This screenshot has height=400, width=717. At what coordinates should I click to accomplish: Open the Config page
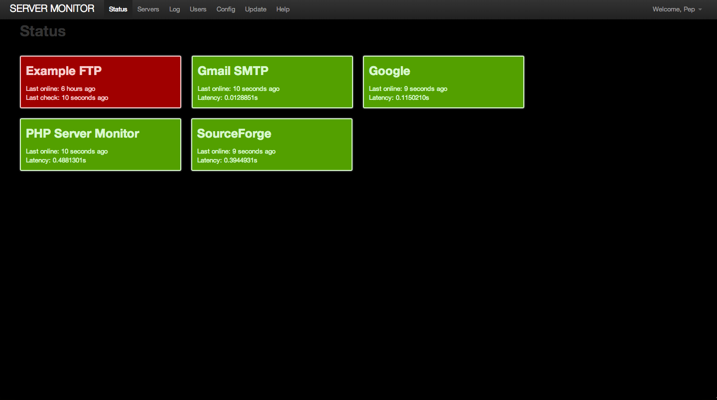(226, 9)
